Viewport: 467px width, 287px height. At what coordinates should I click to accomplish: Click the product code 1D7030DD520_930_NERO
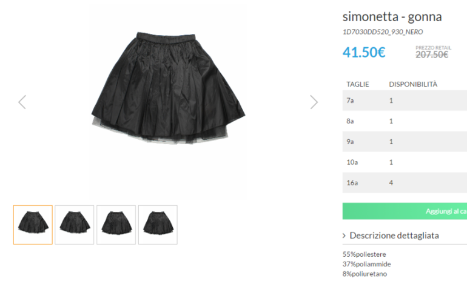pos(382,32)
